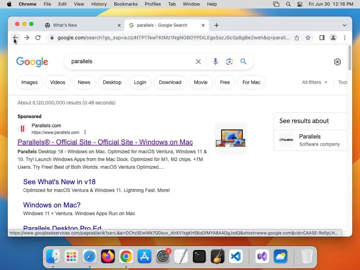Open Launchpad in the Dock
Screen dimensions: 360x270
pyautogui.click(x=71, y=256)
